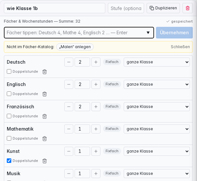Click the 'Französisch' subject name
The image size is (197, 181).
point(20,107)
